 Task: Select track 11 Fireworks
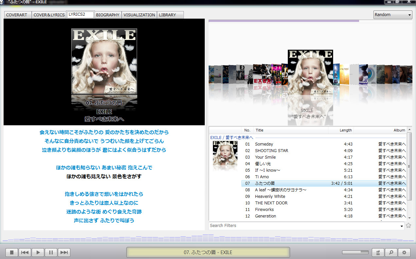click(x=324, y=210)
